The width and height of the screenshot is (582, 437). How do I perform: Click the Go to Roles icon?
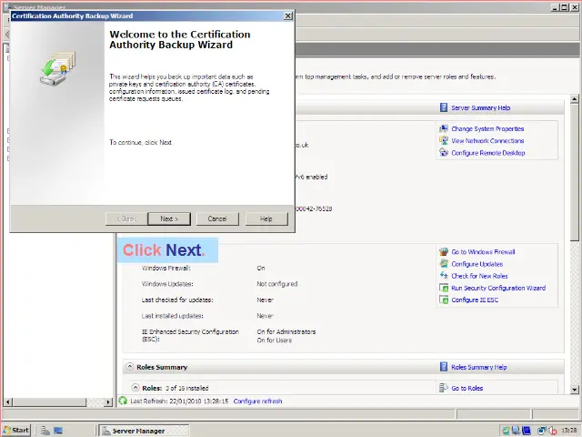[444, 388]
